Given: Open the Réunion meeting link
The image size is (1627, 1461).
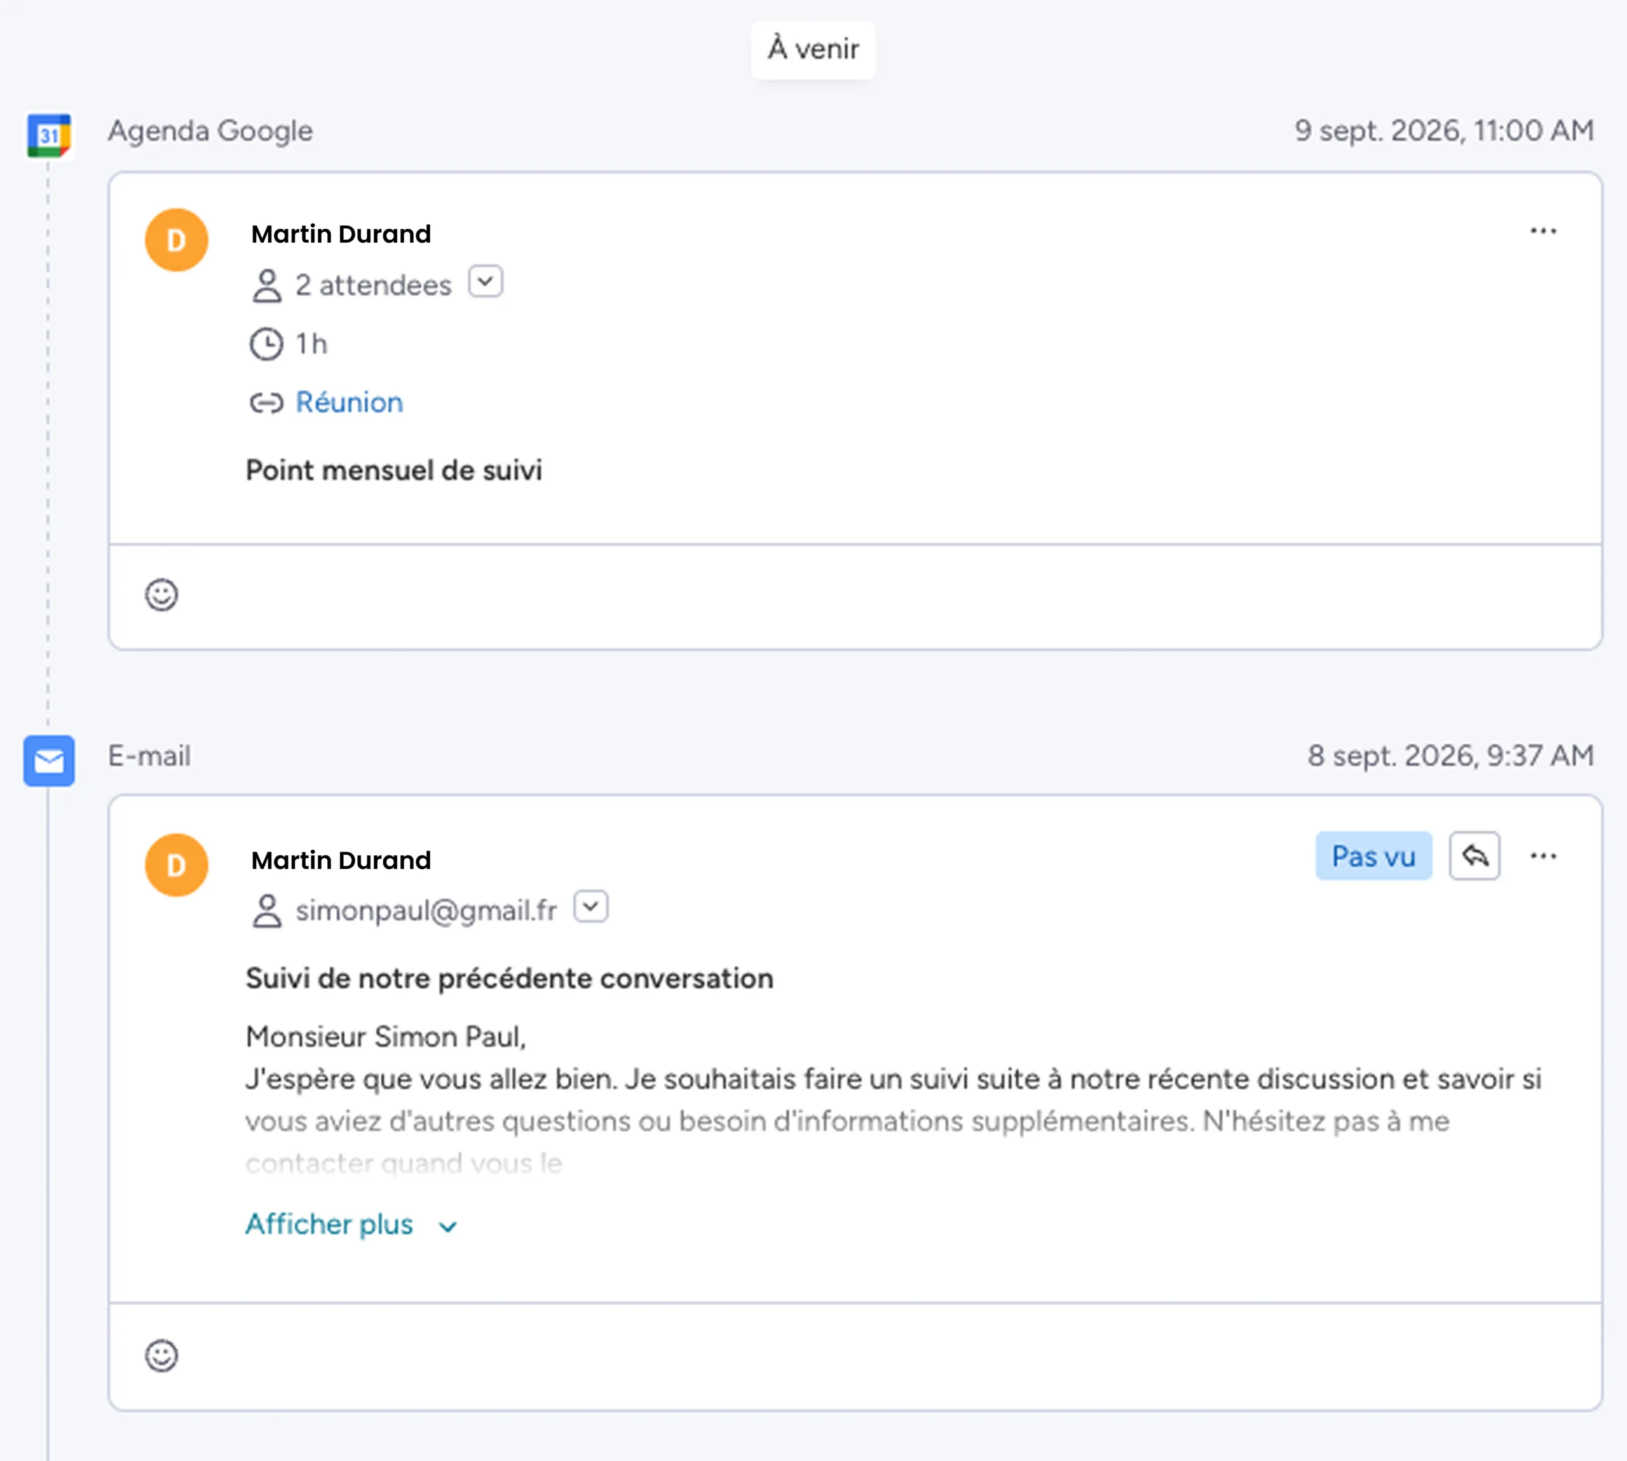Looking at the screenshot, I should pos(349,402).
